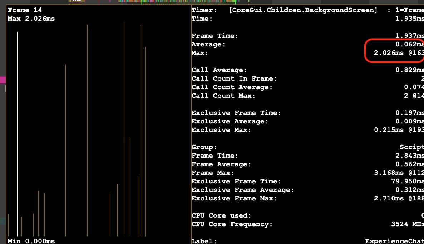Click the "0.062ms" Average value
This screenshot has height=244, width=424.
pos(410,44)
